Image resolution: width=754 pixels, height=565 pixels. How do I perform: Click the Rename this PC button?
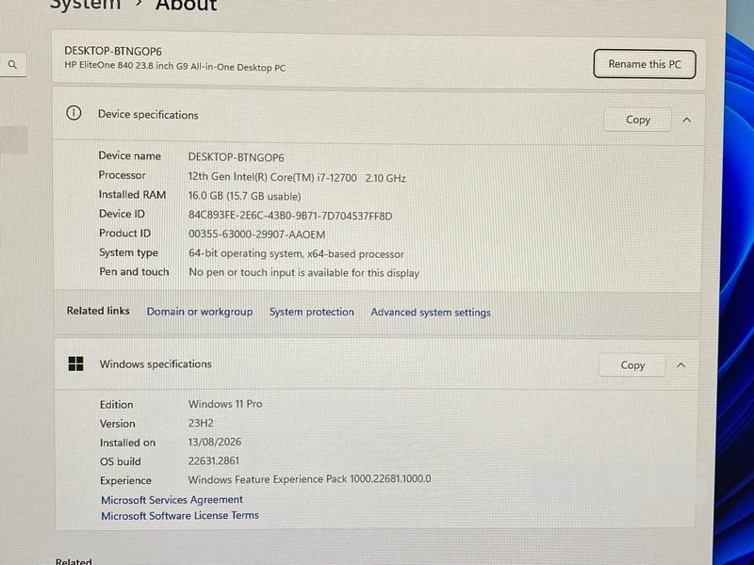pos(645,64)
